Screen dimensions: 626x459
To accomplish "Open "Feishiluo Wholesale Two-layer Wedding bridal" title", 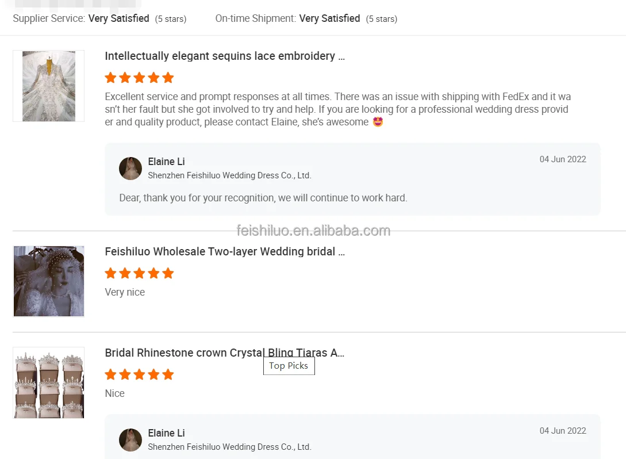I will pos(224,252).
